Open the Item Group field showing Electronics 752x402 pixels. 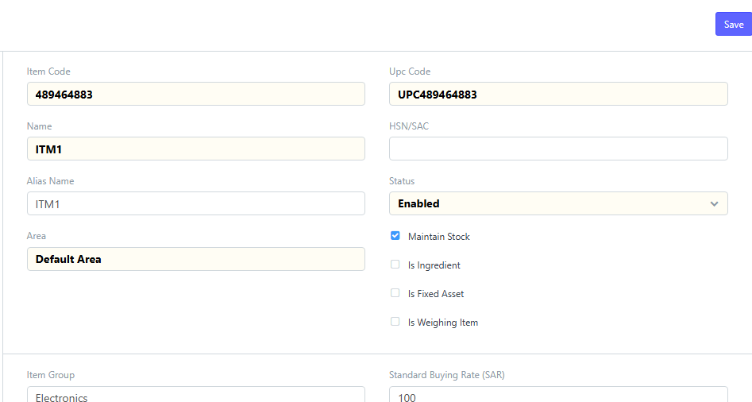(x=195, y=395)
